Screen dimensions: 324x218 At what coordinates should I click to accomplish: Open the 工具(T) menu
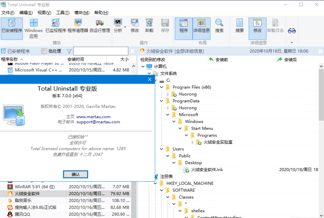(x=63, y=13)
